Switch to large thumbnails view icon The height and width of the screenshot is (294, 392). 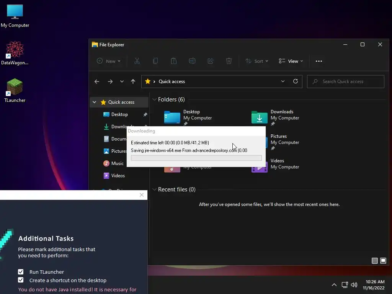click(383, 261)
